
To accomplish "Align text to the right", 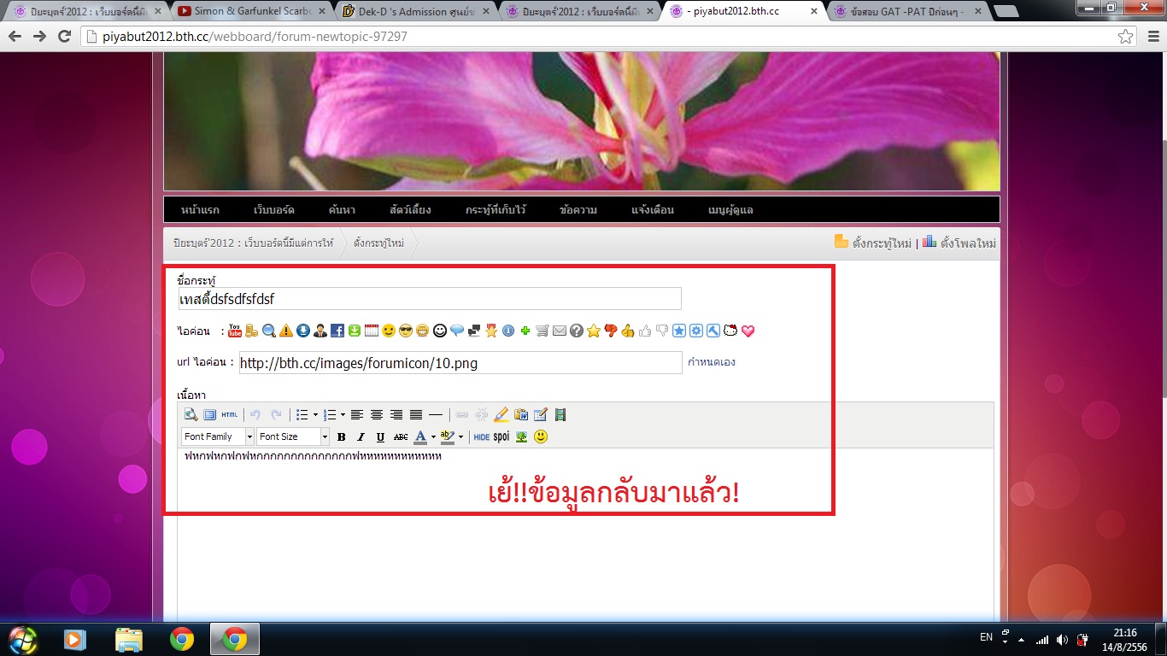I will (396, 415).
